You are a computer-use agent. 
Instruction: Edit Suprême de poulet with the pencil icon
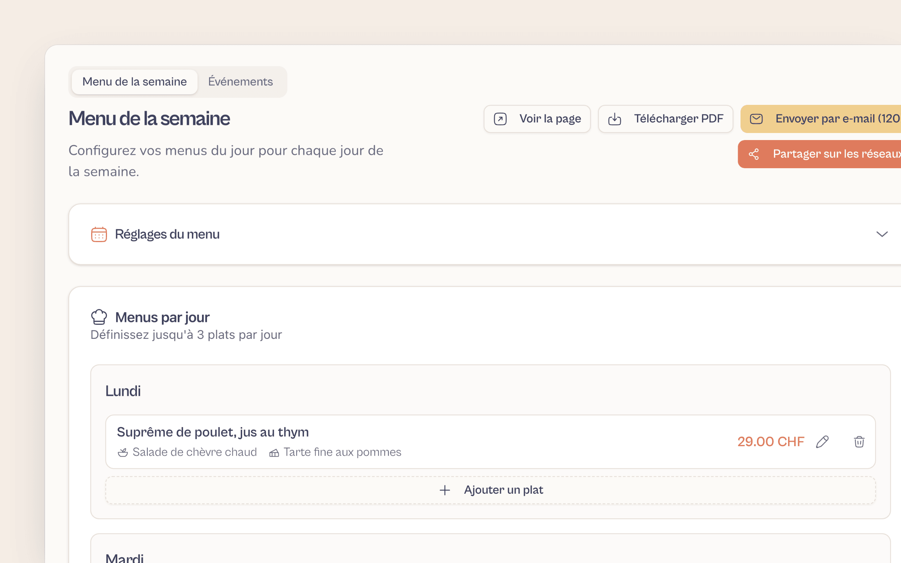point(823,442)
